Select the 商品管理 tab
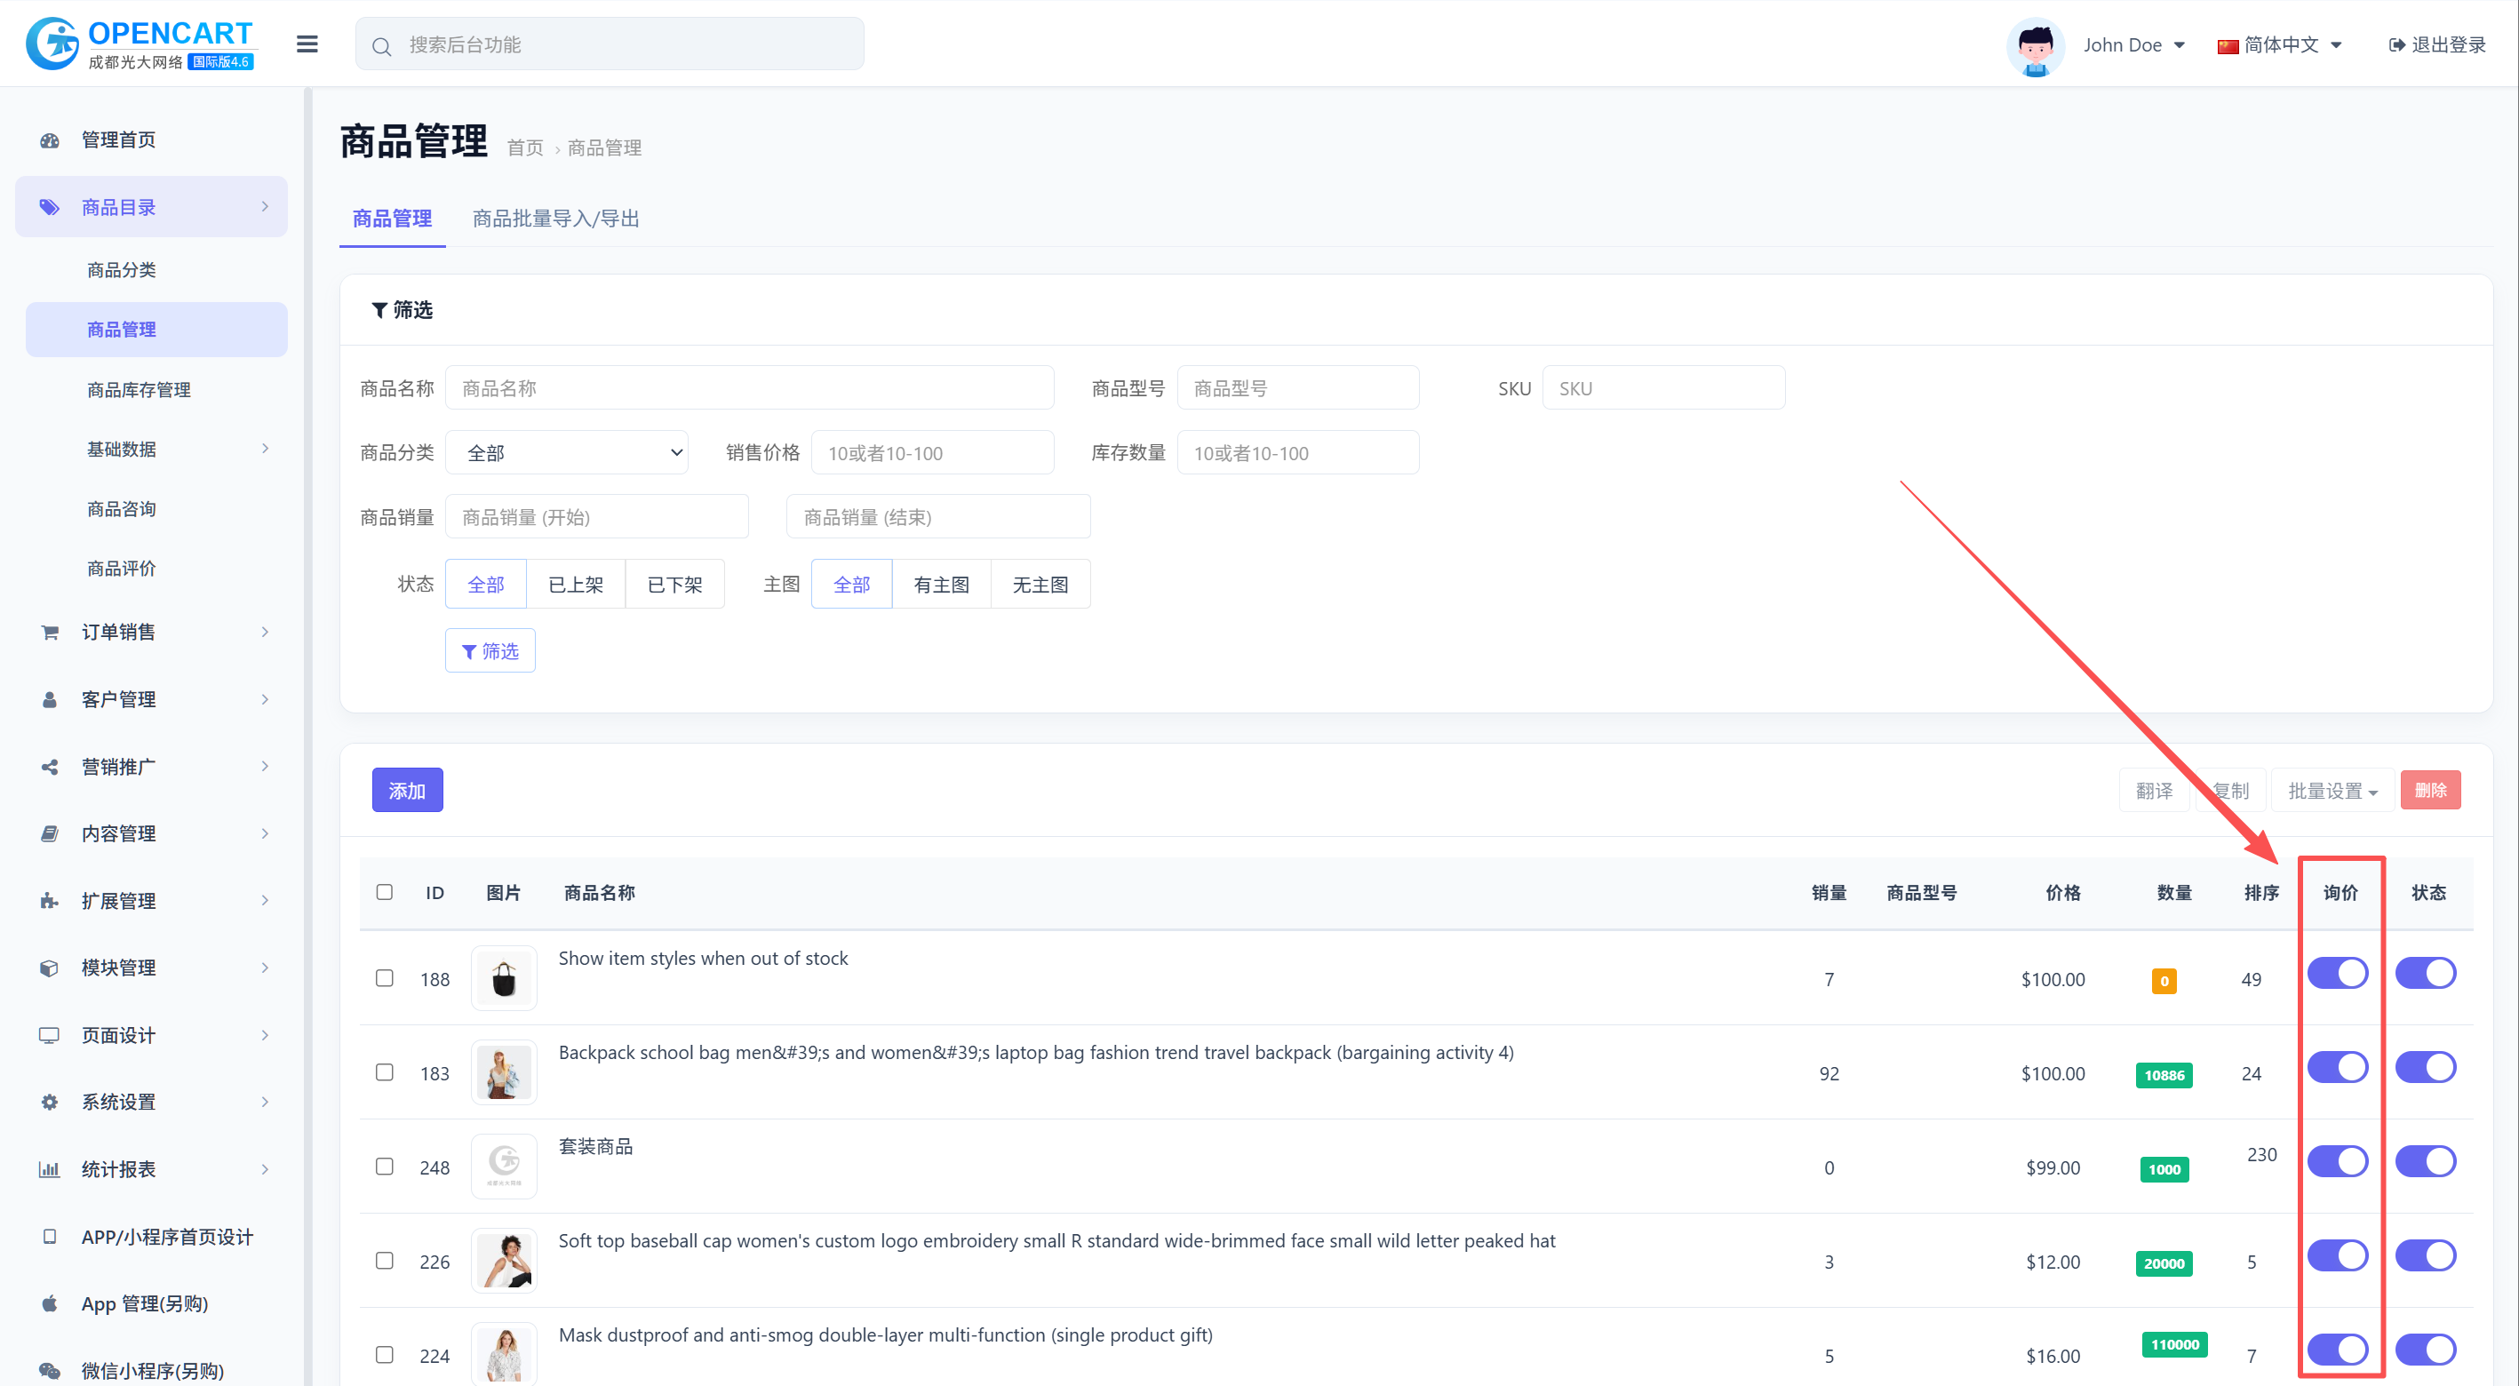The height and width of the screenshot is (1386, 2519). click(392, 219)
